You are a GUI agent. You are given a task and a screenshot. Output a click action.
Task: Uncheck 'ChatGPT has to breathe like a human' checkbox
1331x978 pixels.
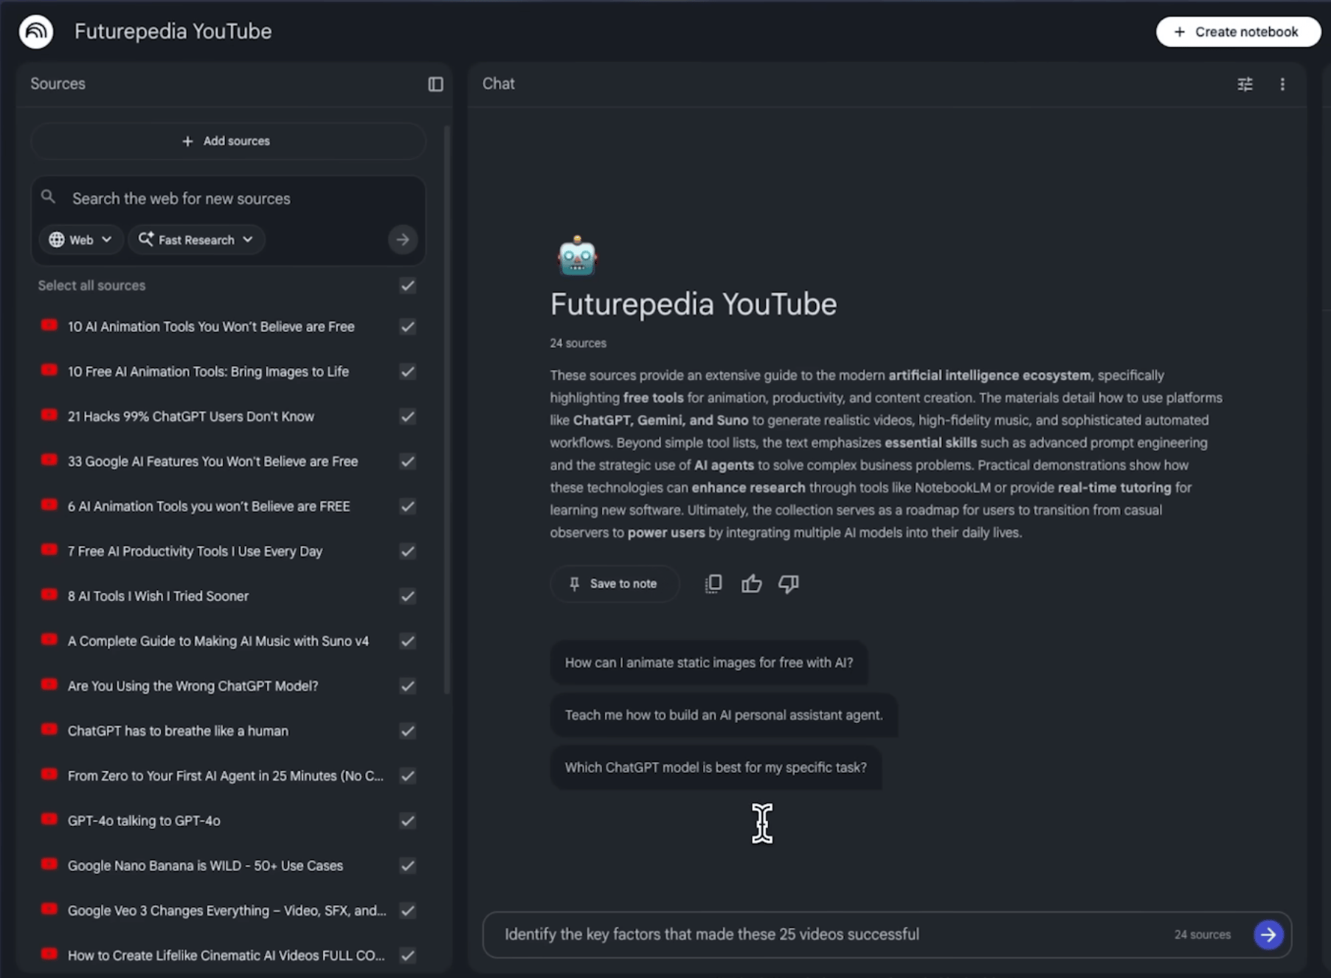pos(407,732)
